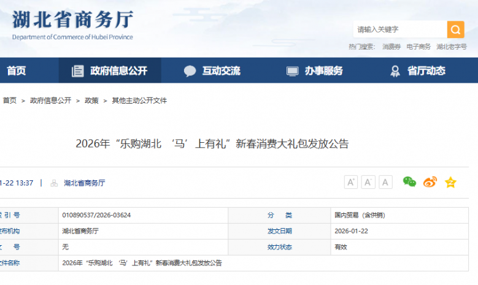
Task: Click 政府信息公开 in the breadcrumb trail
Action: click(50, 101)
